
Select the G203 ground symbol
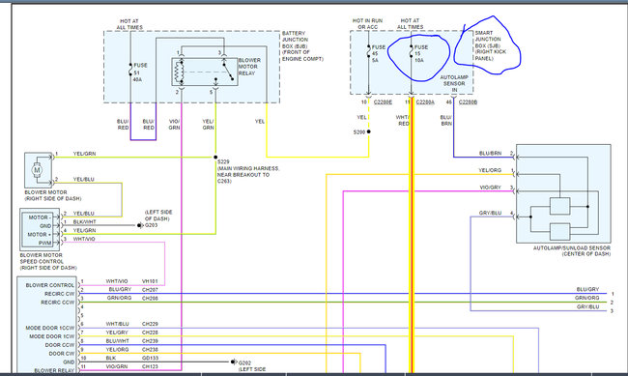click(140, 225)
